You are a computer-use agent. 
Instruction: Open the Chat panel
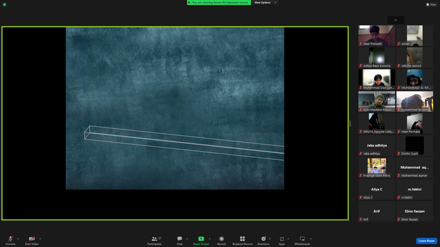pos(179,240)
